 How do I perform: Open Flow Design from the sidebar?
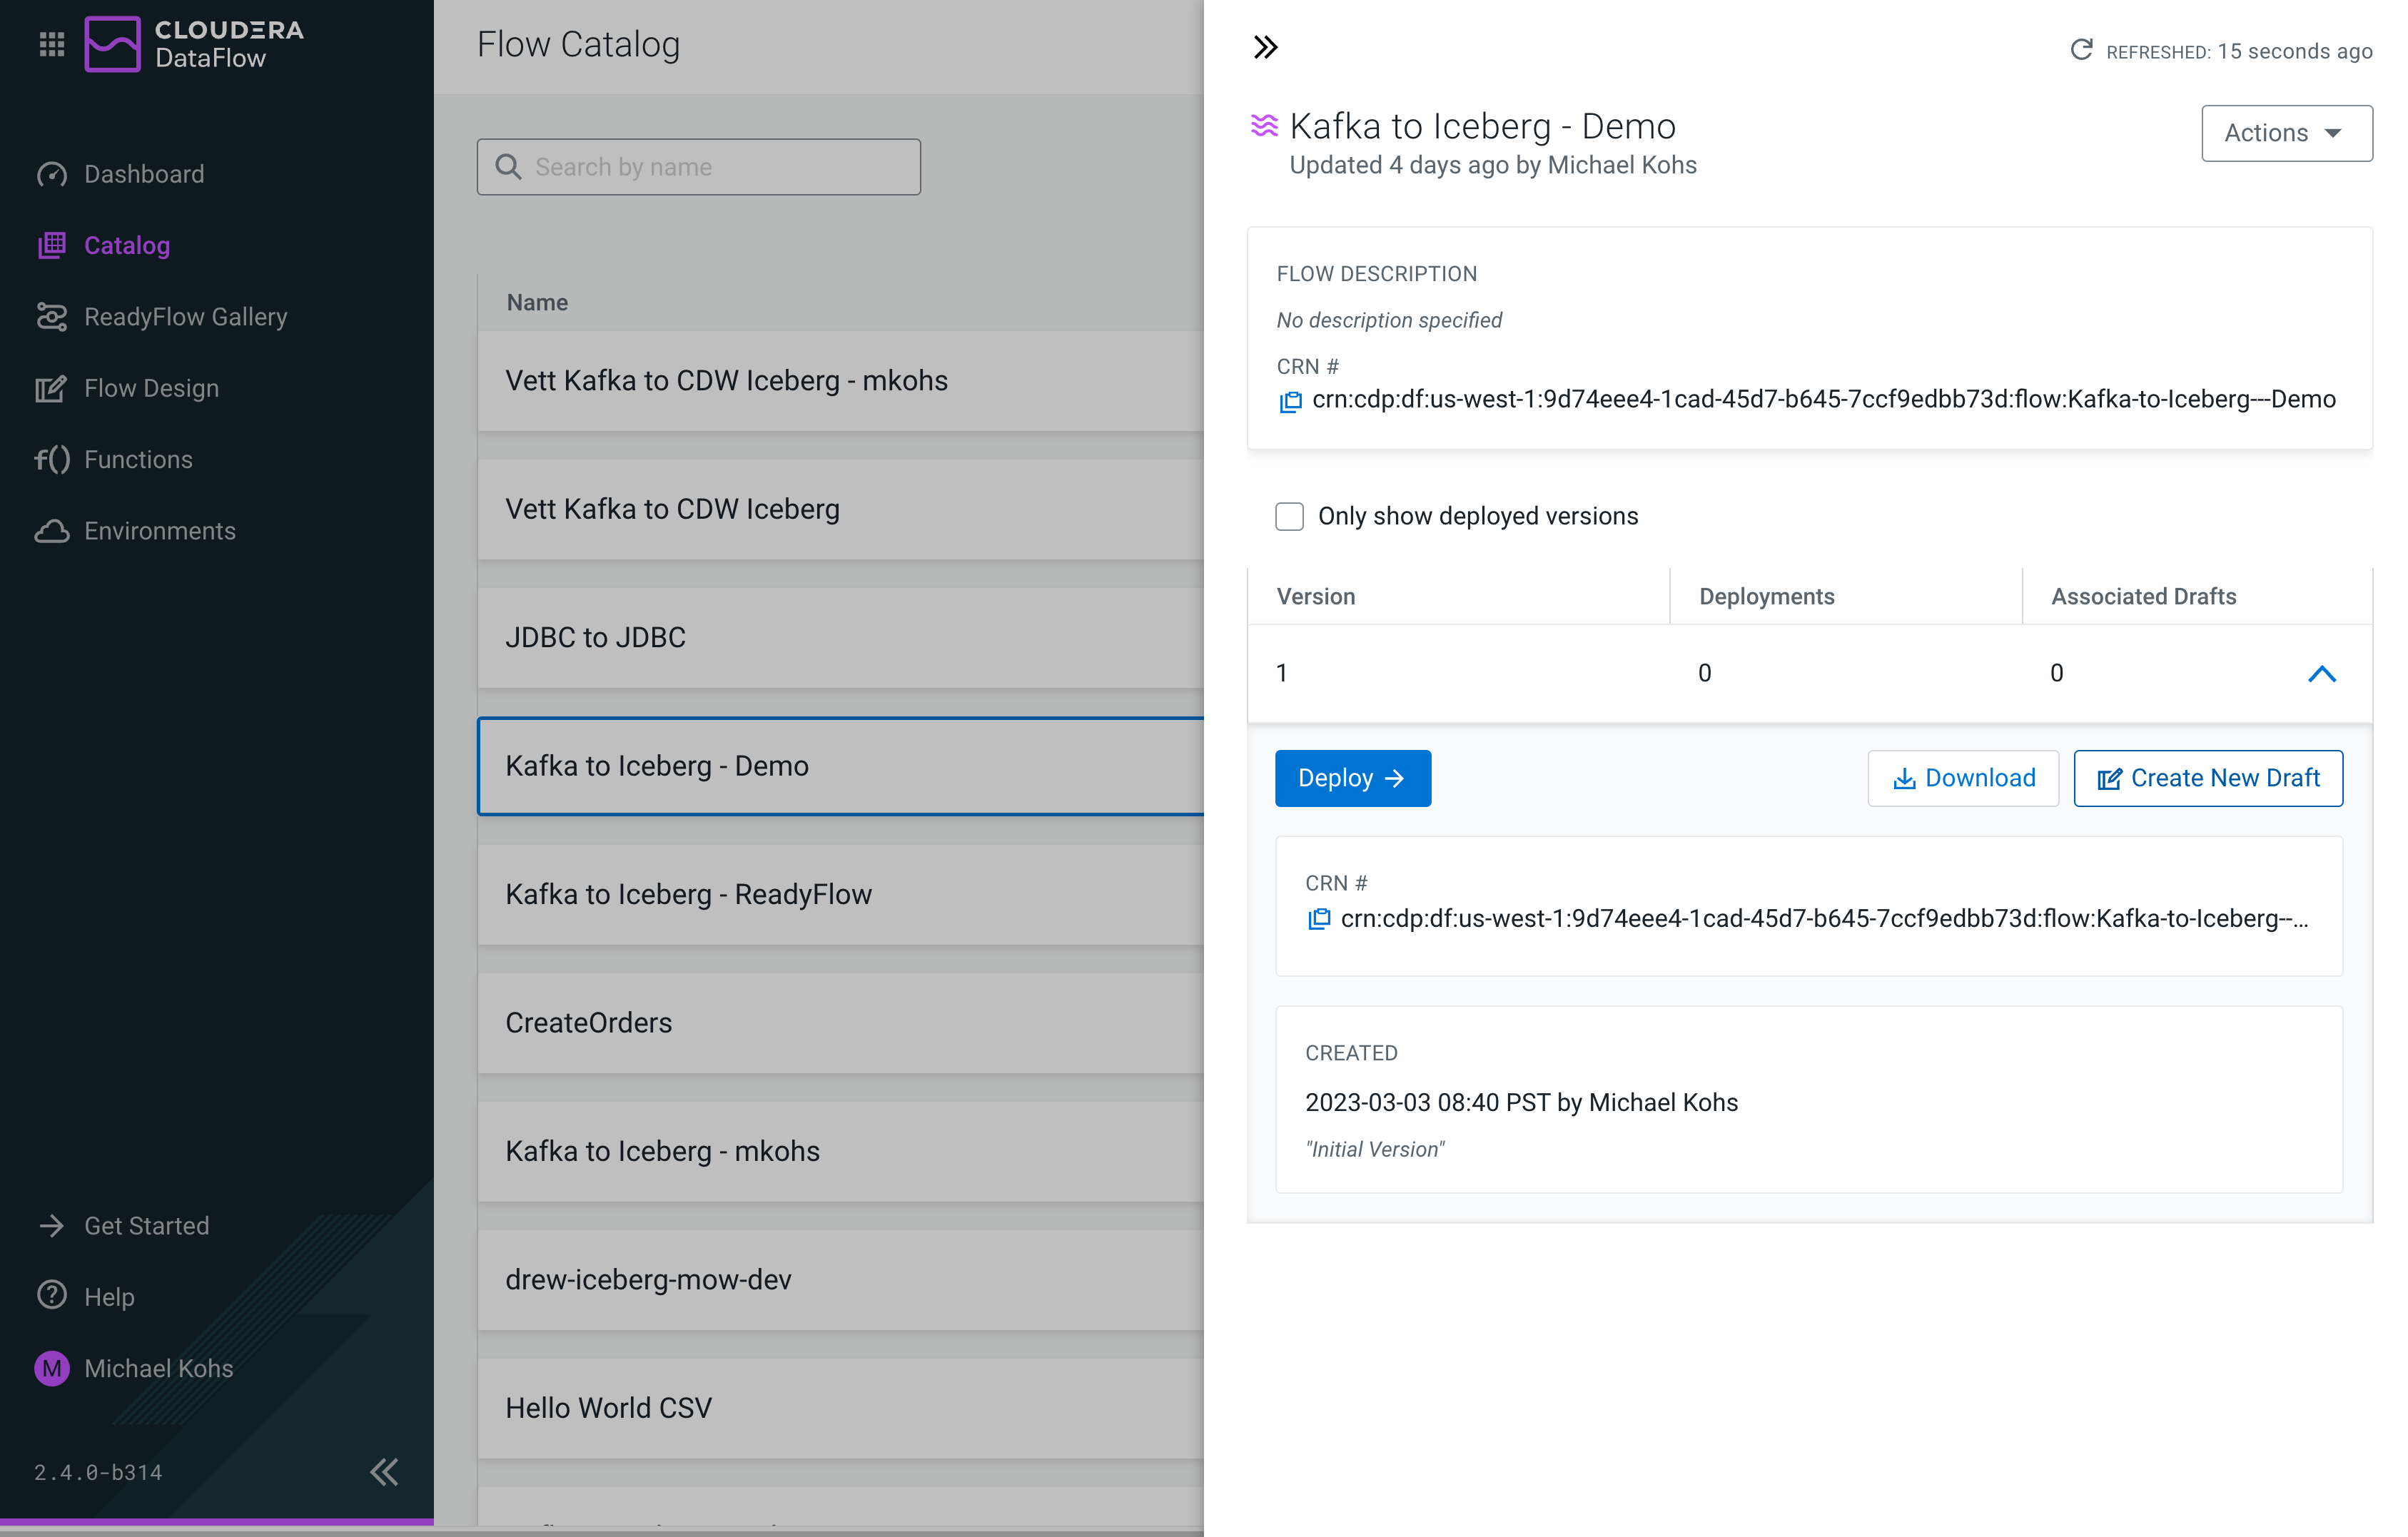151,388
